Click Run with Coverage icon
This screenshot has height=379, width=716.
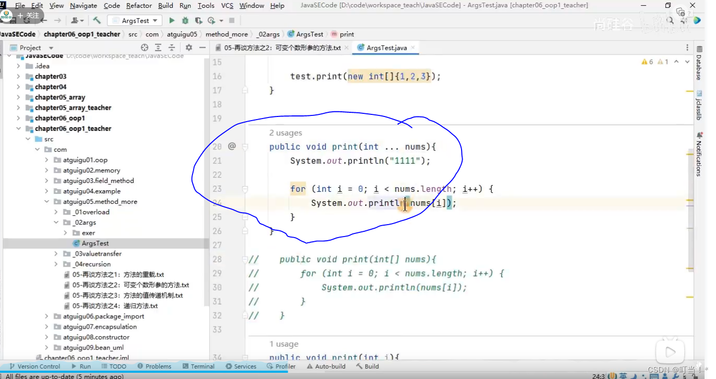click(x=198, y=20)
